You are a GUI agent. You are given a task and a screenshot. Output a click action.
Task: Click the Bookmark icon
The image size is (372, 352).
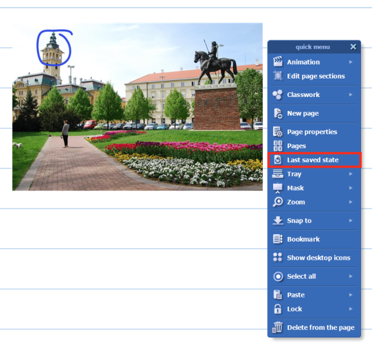278,239
